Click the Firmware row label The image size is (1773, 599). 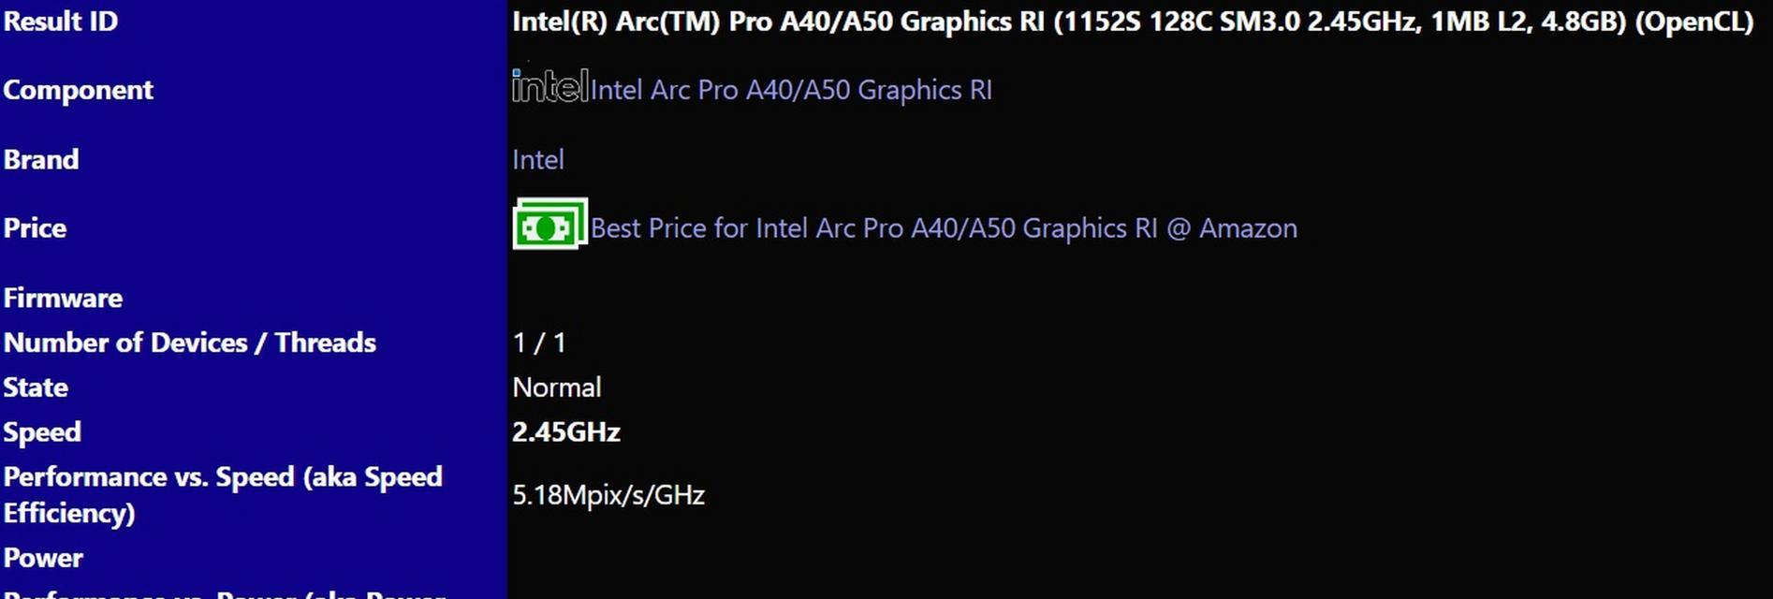coord(63,298)
